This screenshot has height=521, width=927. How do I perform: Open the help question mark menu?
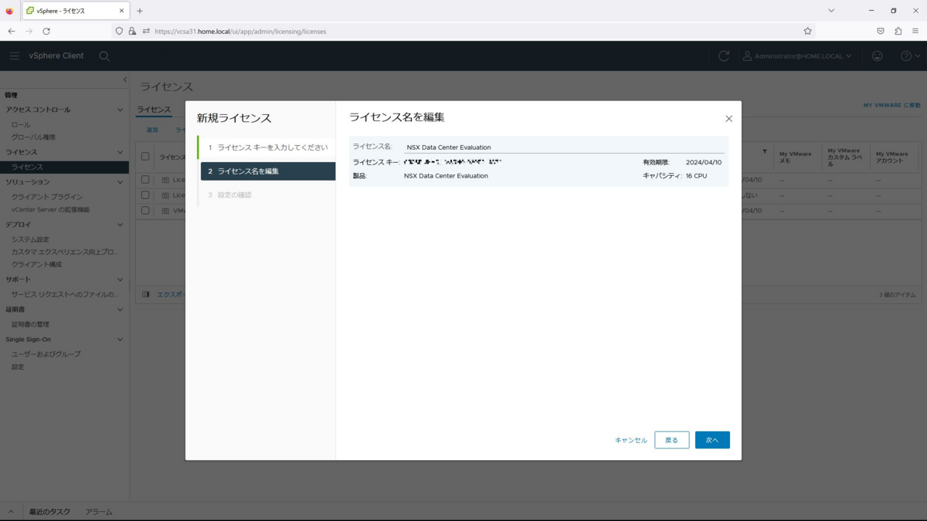(911, 56)
